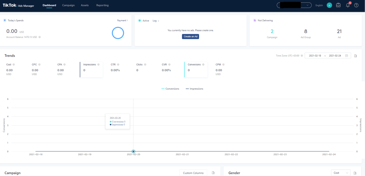Open the notifications bell icon
Screen dimensions: 365x176
point(348,5)
